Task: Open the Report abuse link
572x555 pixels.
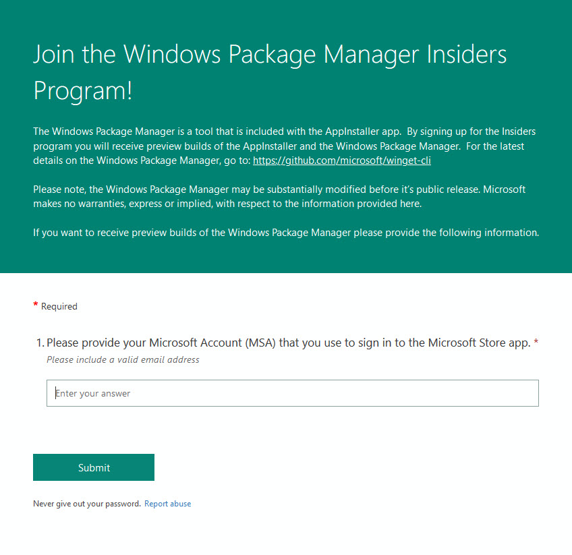Action: click(167, 504)
